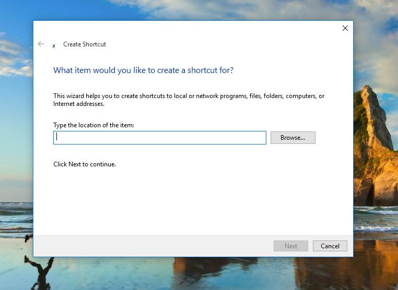Open the Browse... file picker

pos(292,138)
